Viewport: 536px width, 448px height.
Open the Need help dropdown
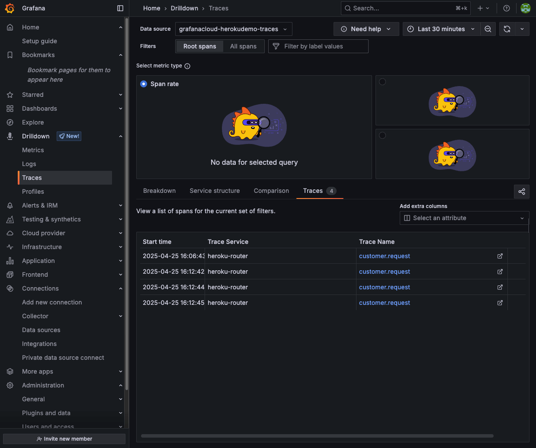pyautogui.click(x=366, y=29)
